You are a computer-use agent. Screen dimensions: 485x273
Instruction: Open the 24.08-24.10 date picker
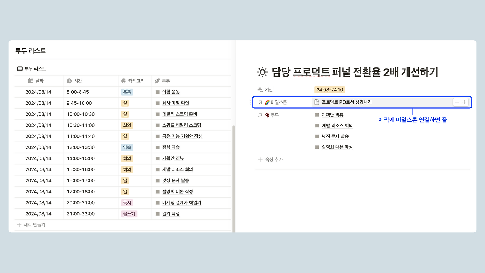click(329, 89)
